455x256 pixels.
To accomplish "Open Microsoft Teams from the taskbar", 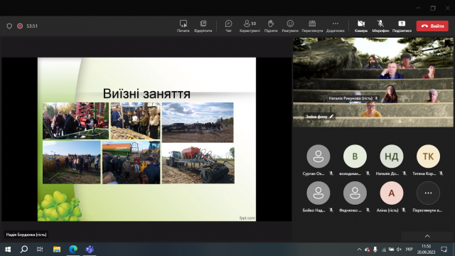I will coord(90,249).
